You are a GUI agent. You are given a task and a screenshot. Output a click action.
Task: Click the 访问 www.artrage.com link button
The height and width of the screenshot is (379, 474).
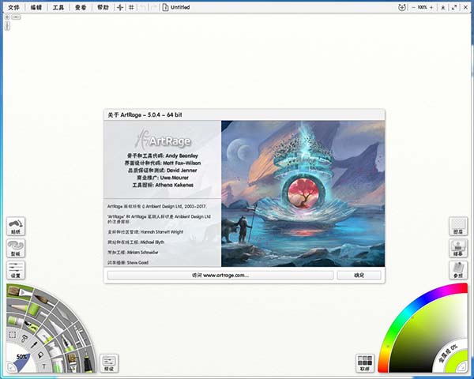pos(220,276)
